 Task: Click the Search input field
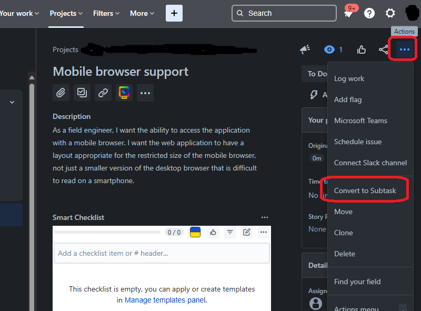[284, 13]
